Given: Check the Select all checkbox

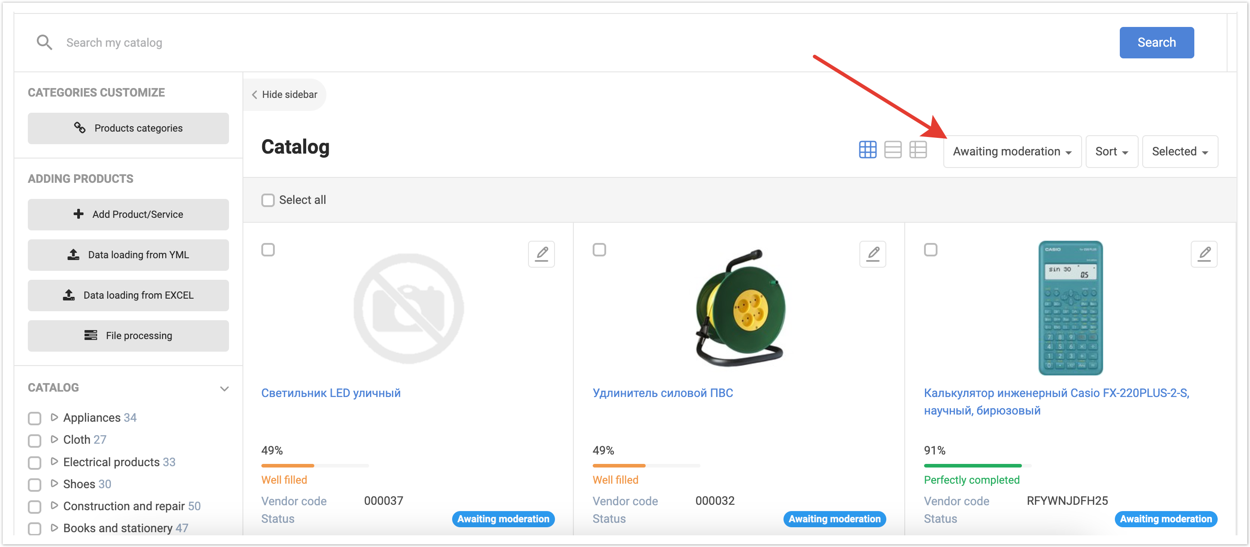Looking at the screenshot, I should [x=268, y=200].
